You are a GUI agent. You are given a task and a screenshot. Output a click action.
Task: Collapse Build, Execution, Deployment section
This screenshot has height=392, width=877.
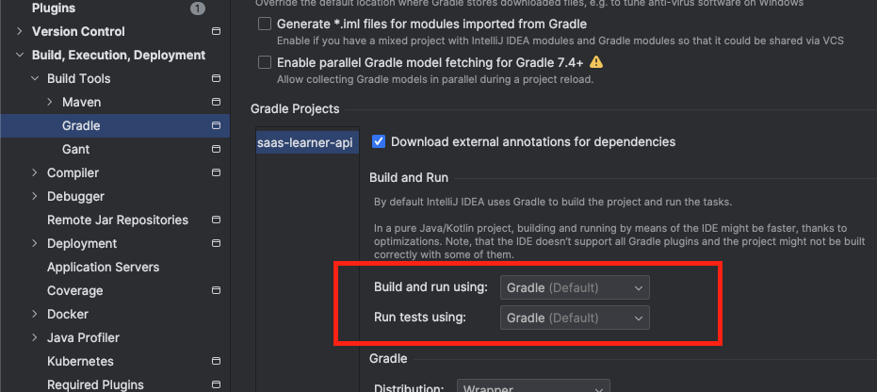click(20, 55)
